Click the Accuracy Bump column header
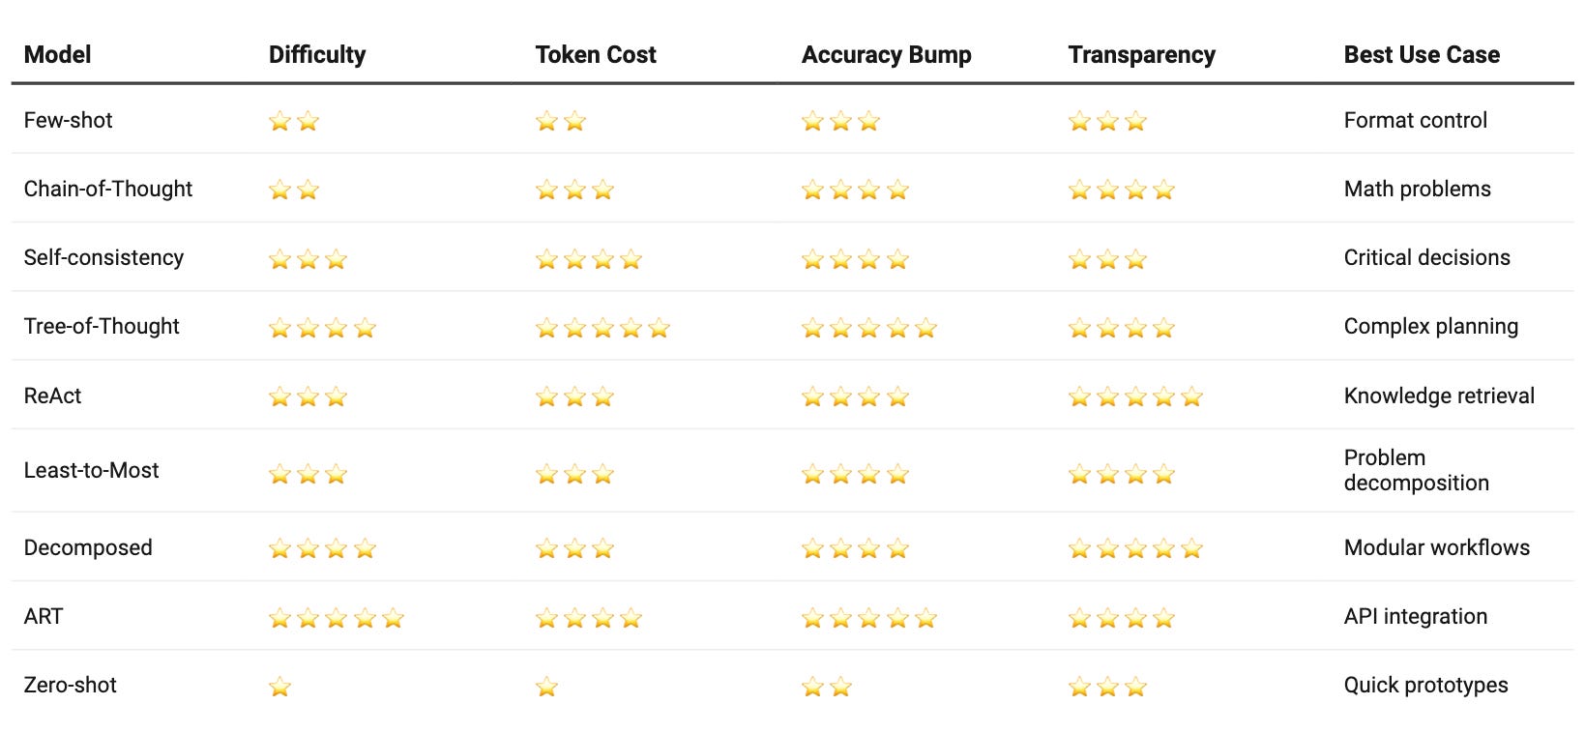 [886, 55]
